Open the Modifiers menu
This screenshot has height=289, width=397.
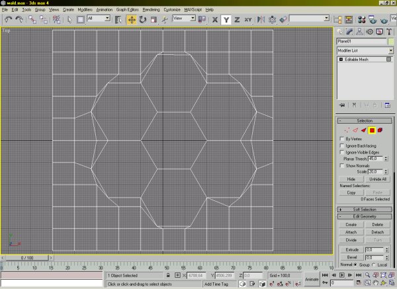[x=85, y=11]
